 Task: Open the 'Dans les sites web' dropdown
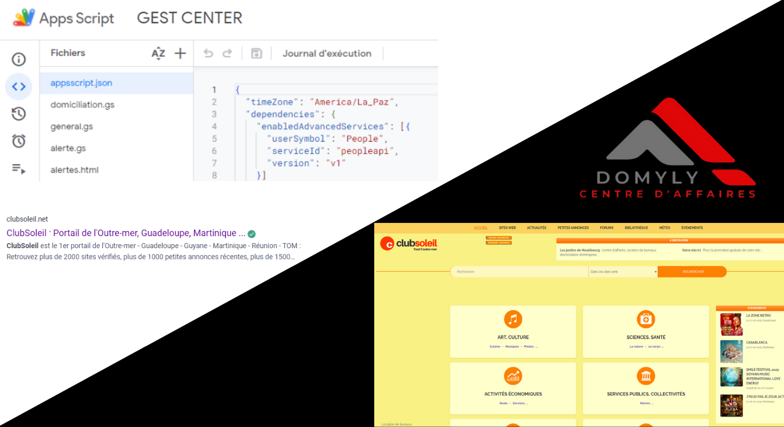tap(623, 272)
